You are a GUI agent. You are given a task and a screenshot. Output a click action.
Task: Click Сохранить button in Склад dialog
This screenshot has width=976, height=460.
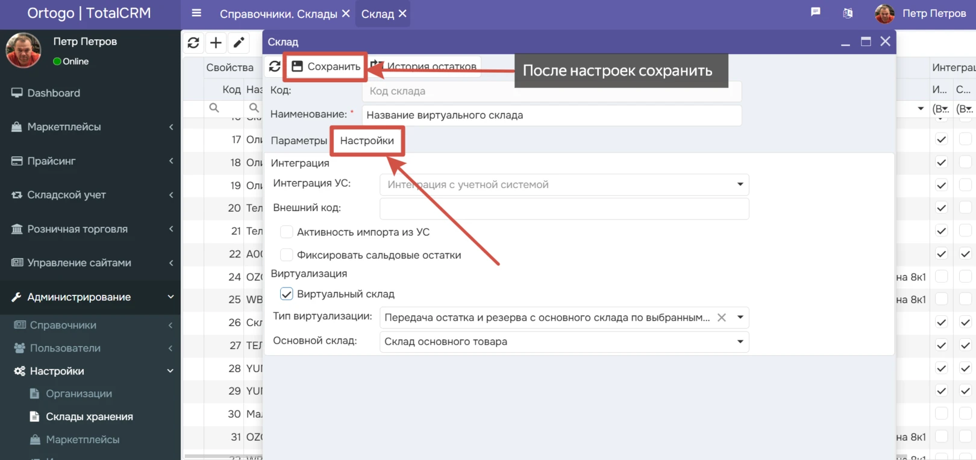pyautogui.click(x=326, y=66)
